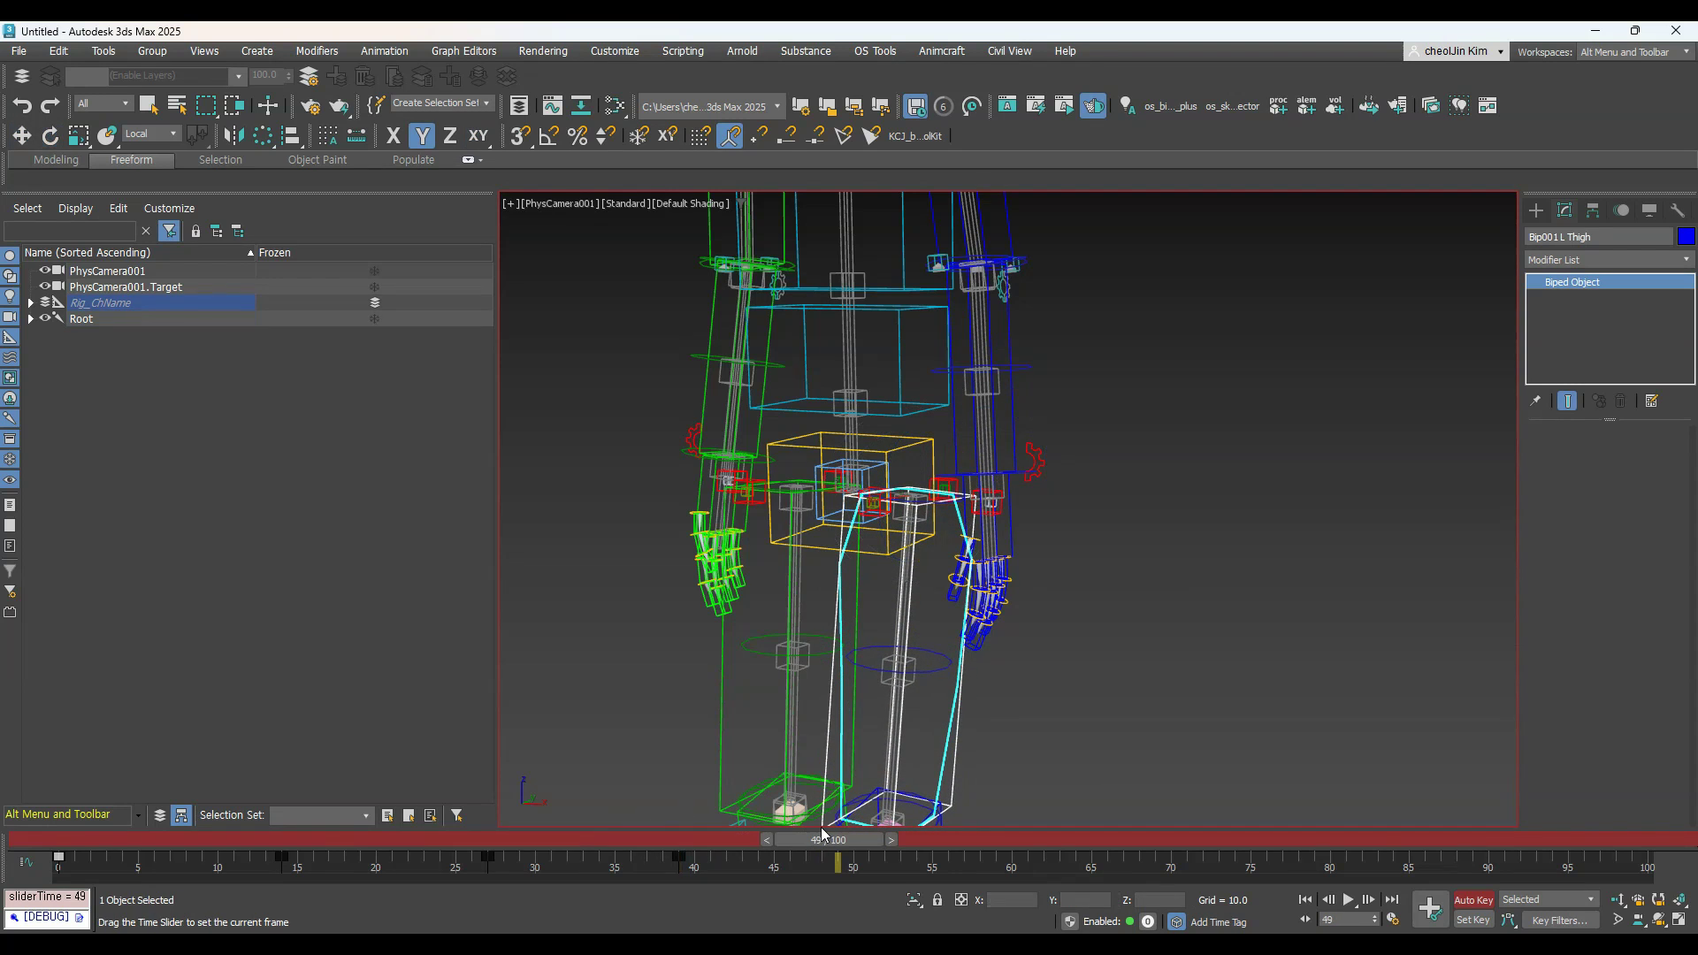Click the Bip001 L Thigh color swatch
1698x955 pixels.
pyautogui.click(x=1687, y=237)
